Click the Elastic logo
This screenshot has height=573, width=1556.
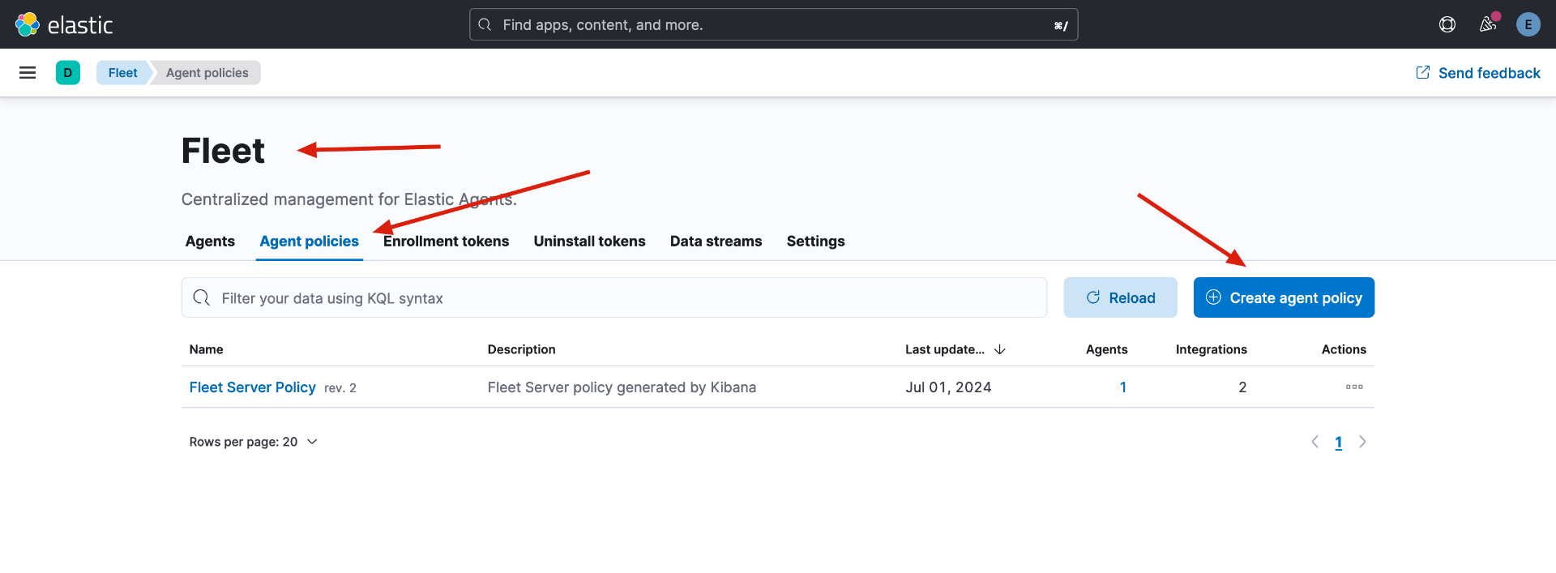[x=64, y=24]
